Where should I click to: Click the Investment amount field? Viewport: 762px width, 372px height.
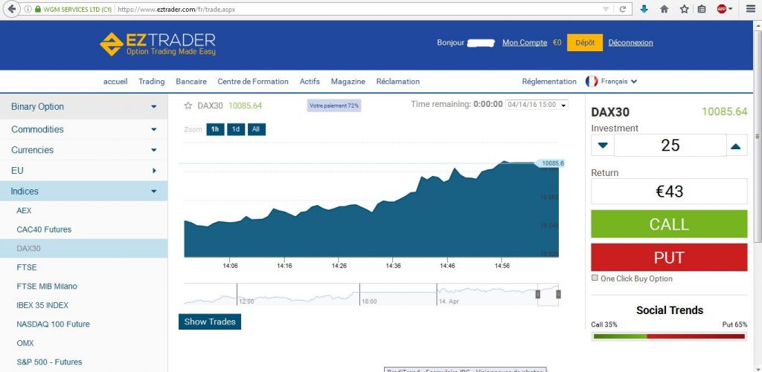(x=670, y=145)
